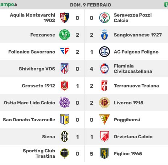Viewport: 168px width, 165px height.
Task: Click the AC Fulgens Foligno emblem
Action: pos(105,52)
